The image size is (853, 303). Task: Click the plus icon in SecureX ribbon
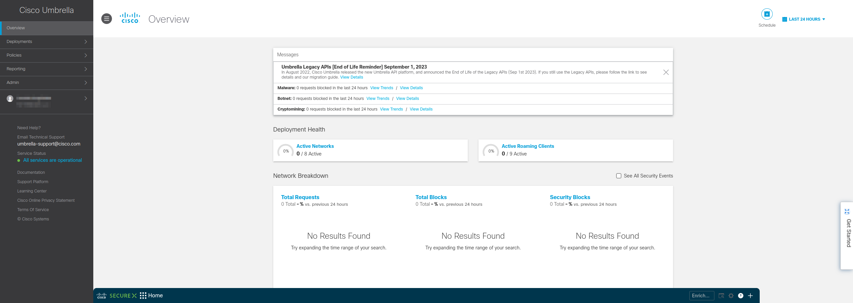click(x=750, y=296)
